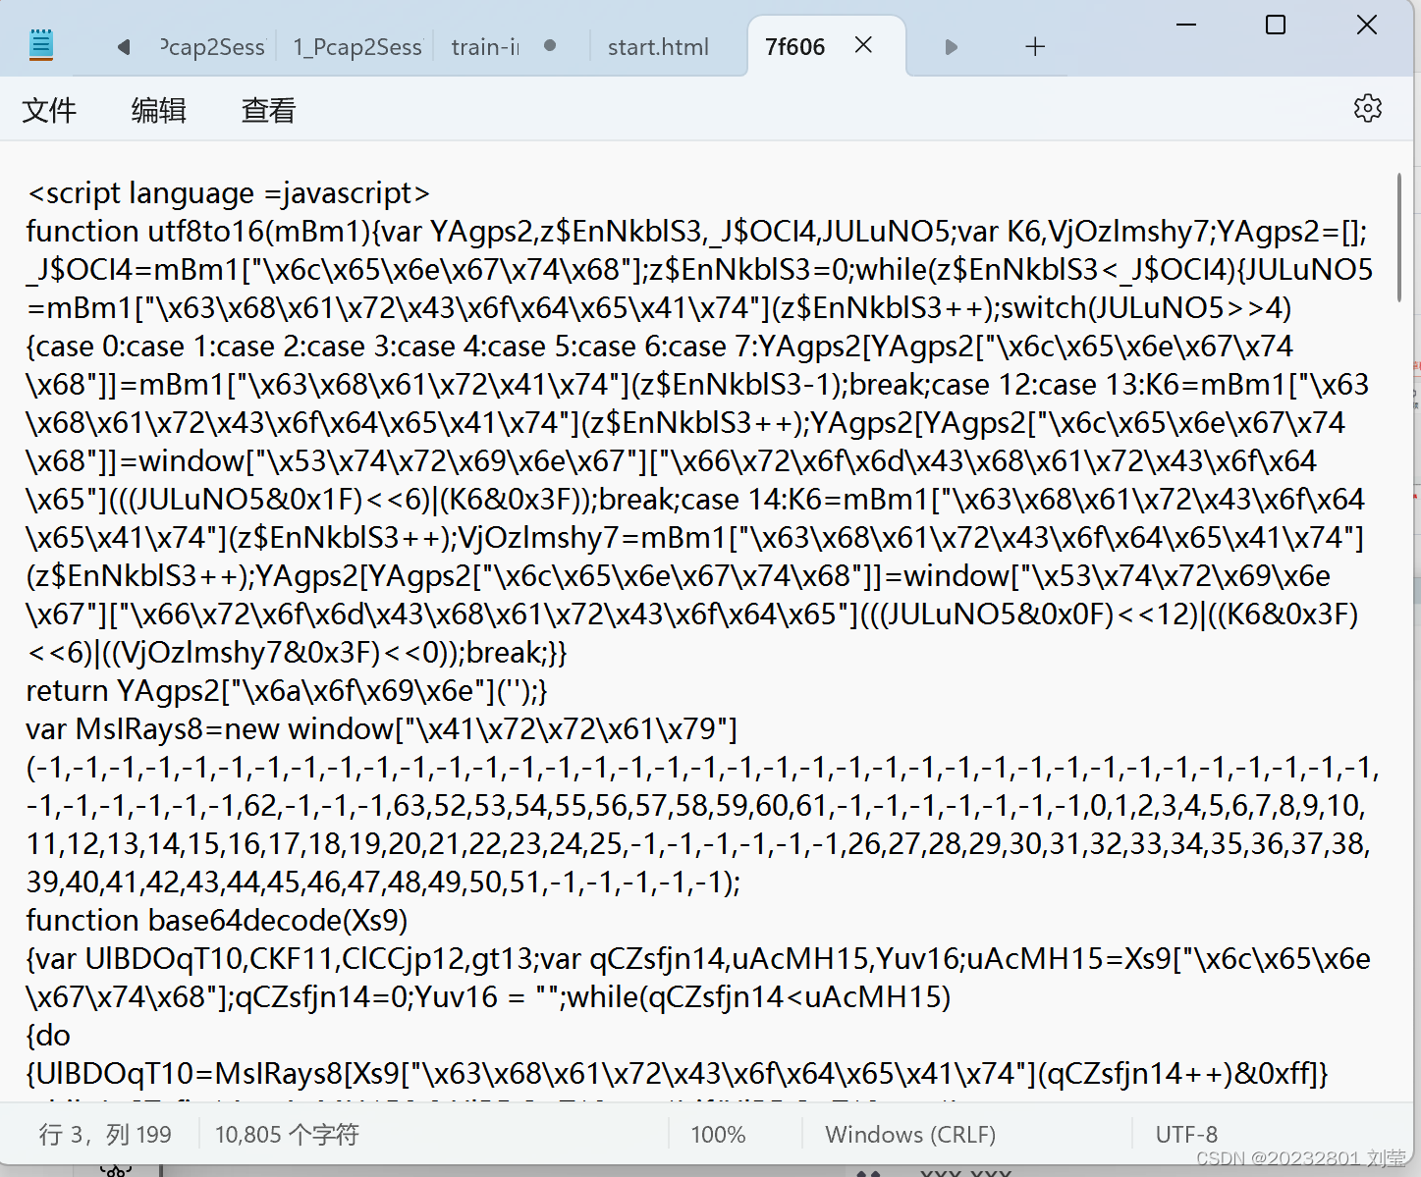Click the 'return YAgps2' line in editor
Screen dimensions: 1421x1177
point(287,691)
